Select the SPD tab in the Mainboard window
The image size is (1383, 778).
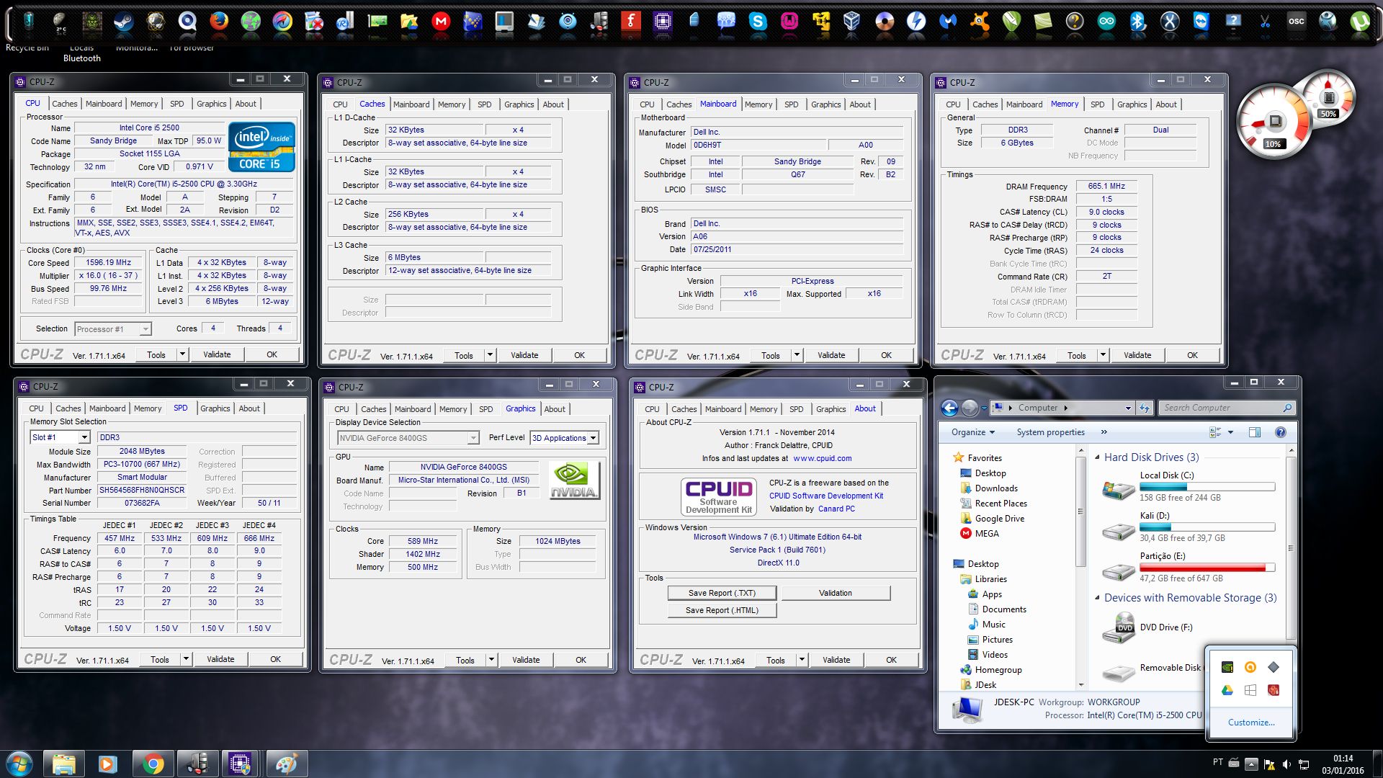click(x=791, y=104)
